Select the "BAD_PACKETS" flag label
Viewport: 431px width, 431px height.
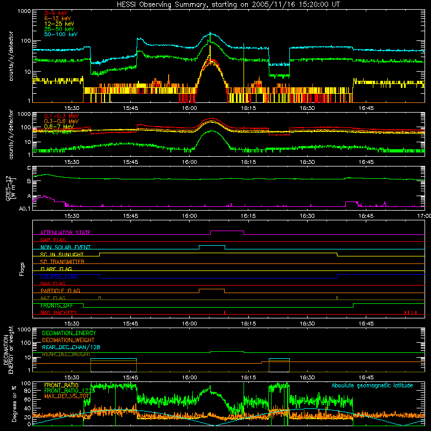pos(59,312)
